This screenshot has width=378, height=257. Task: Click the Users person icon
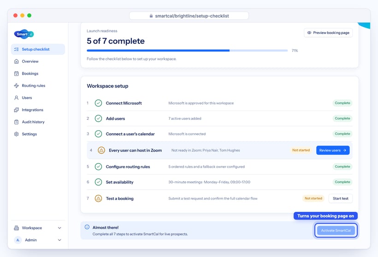click(17, 98)
